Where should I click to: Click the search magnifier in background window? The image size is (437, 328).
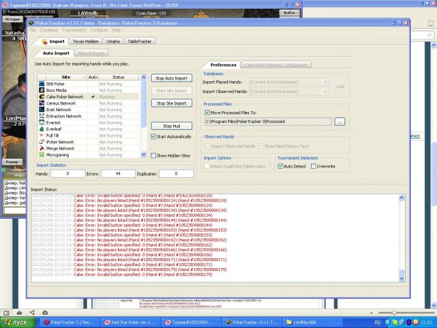point(430,35)
